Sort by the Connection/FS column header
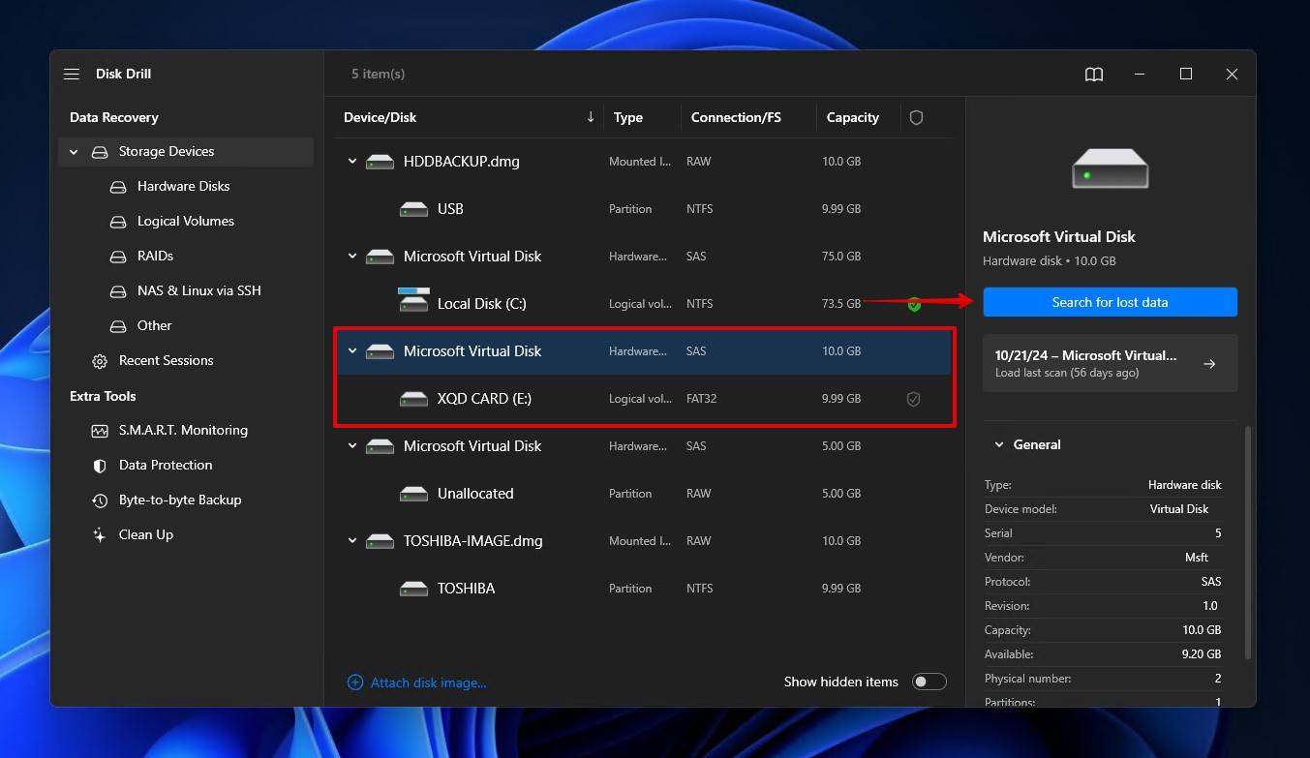This screenshot has height=758, width=1310. (x=736, y=117)
